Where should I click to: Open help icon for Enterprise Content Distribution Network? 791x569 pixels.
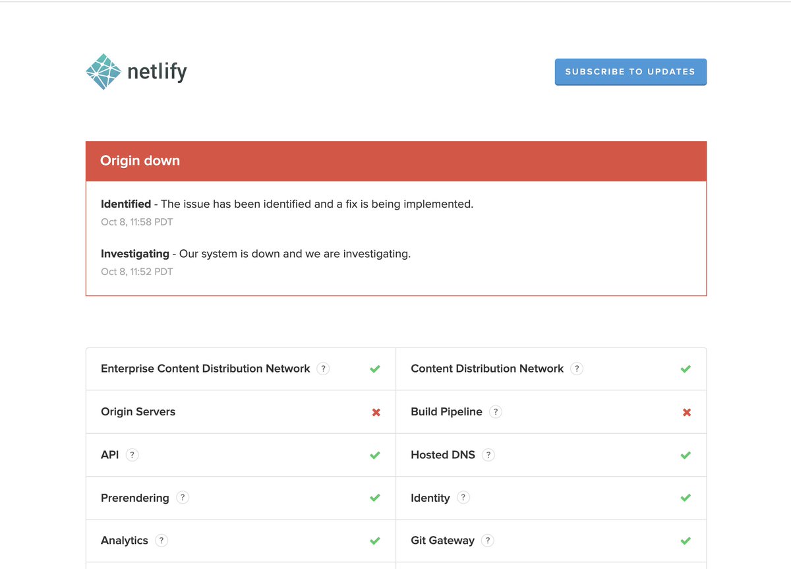point(323,369)
